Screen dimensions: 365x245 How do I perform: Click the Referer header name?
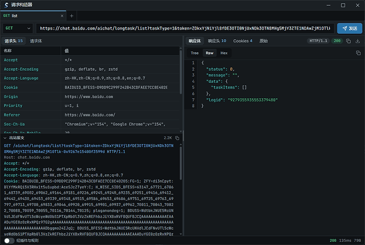click(x=12, y=115)
